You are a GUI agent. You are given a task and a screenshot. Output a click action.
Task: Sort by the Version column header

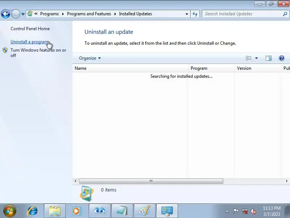[258, 68]
